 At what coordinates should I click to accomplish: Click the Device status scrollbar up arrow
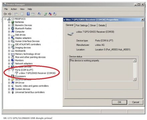pos(135,61)
